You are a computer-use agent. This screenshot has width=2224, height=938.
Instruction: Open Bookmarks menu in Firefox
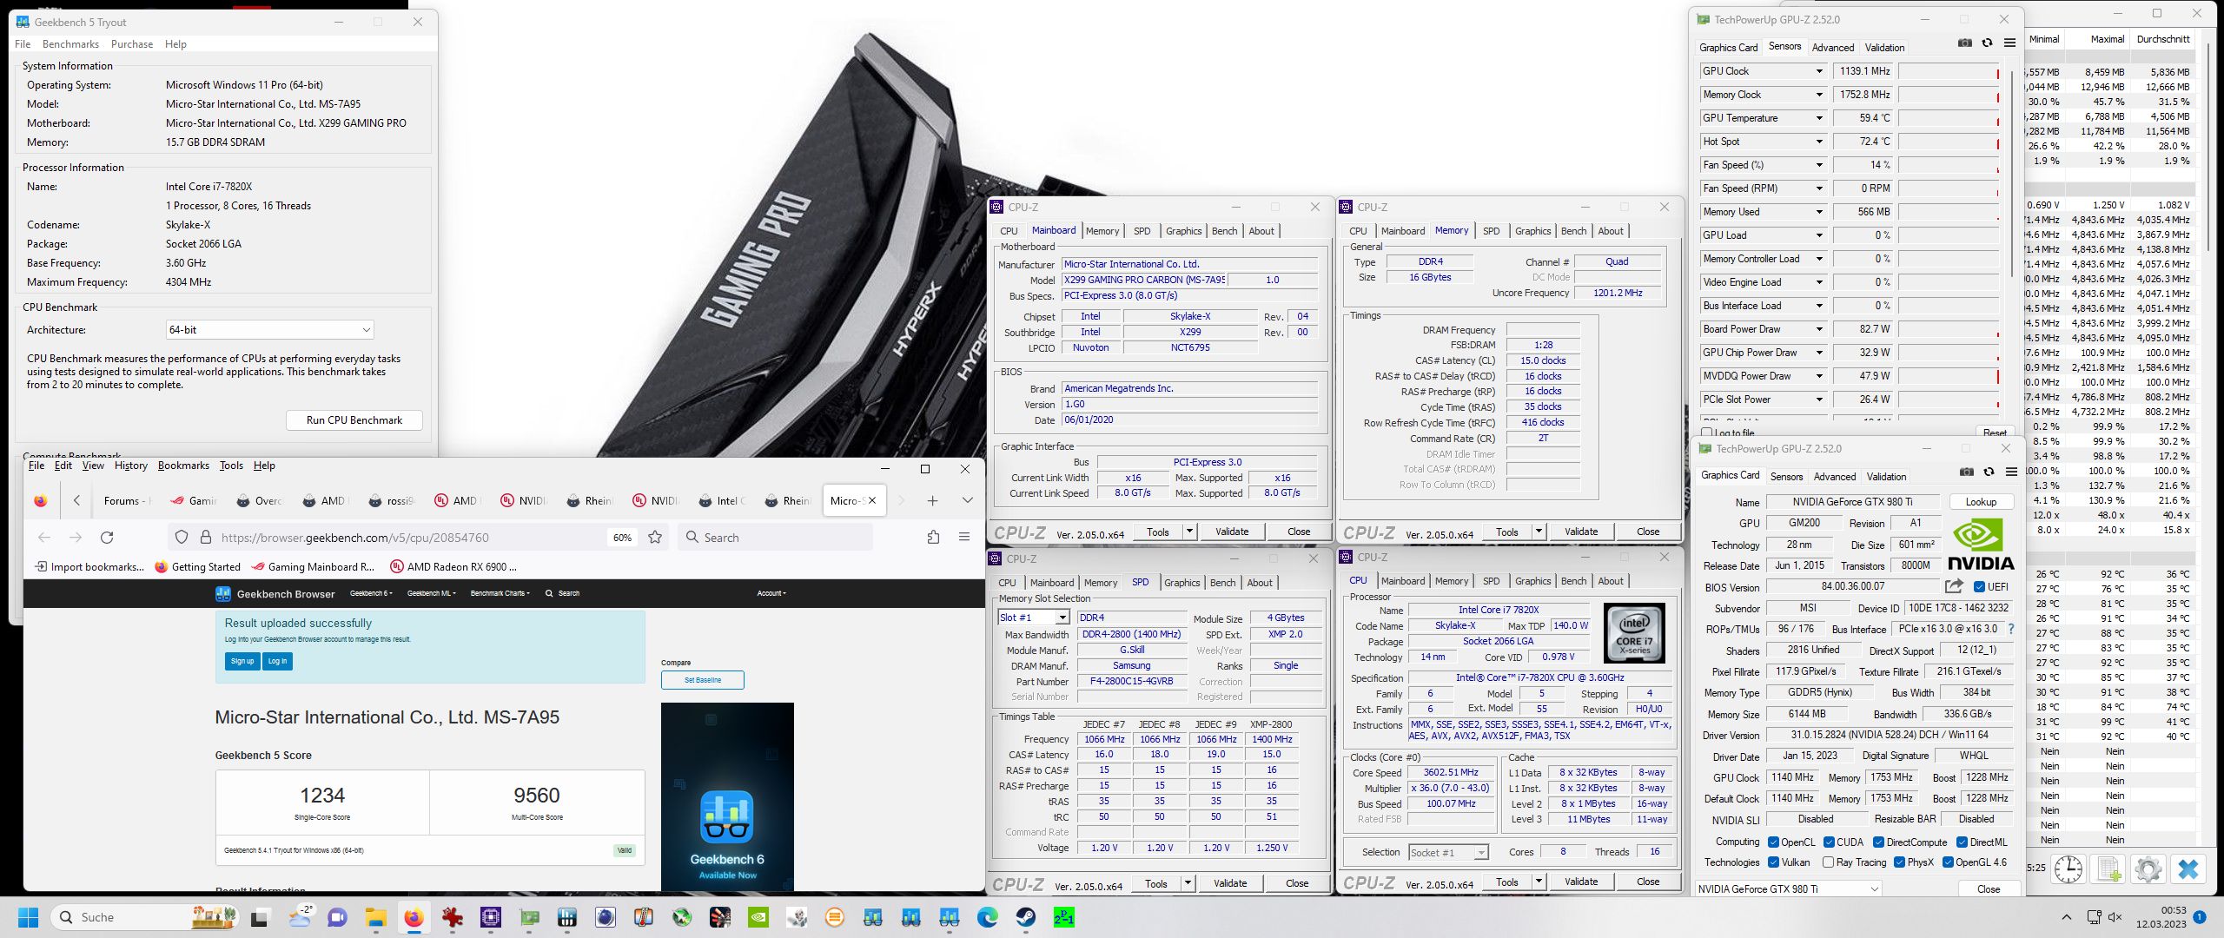click(x=183, y=466)
